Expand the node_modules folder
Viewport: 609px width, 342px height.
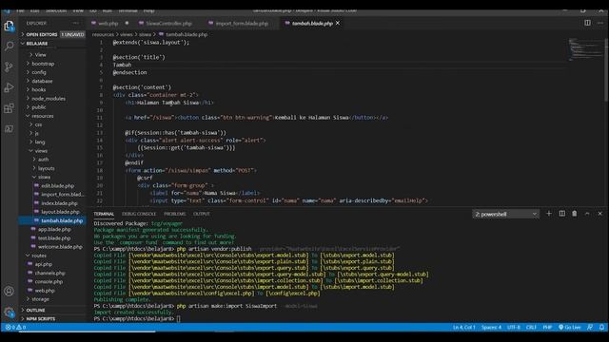click(x=49, y=99)
